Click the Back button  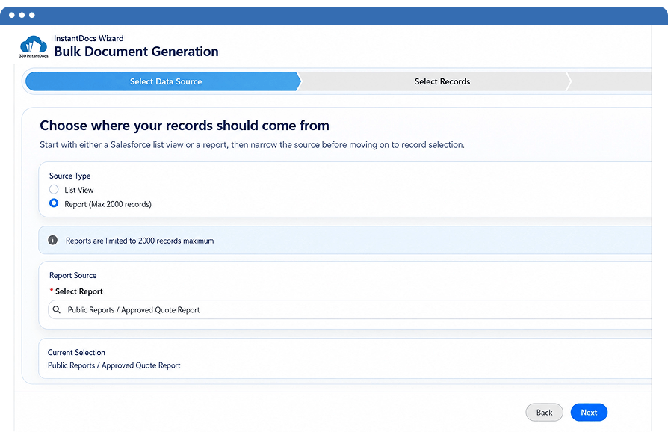point(544,412)
